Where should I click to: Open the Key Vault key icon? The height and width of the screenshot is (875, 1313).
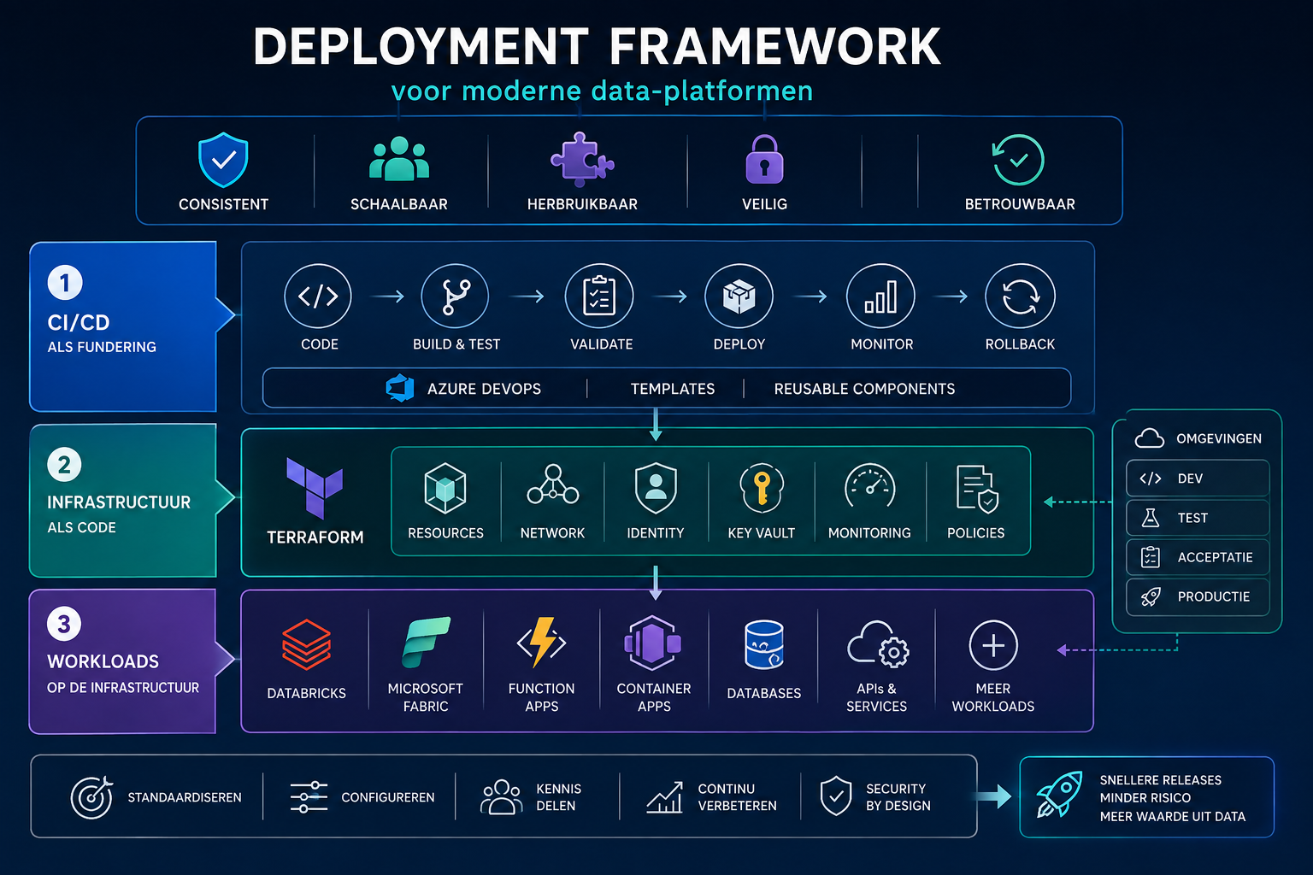click(762, 488)
